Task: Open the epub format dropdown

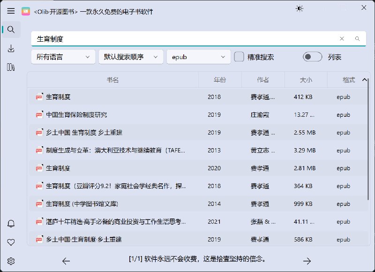Action: pyautogui.click(x=198, y=57)
